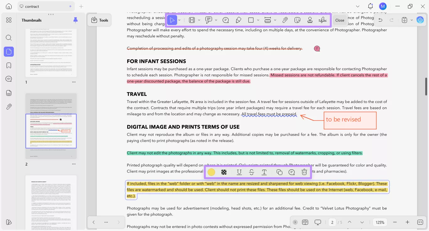429x231 pixels.
Task: Pin the Thumbnails panel
Action: [x=75, y=20]
